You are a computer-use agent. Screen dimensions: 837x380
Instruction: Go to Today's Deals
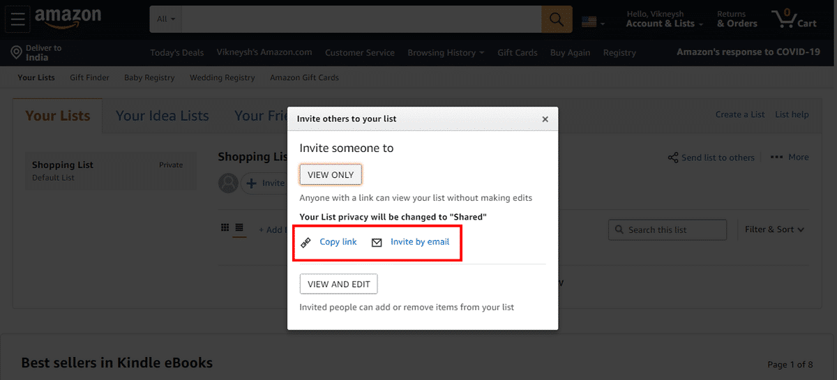click(x=177, y=52)
